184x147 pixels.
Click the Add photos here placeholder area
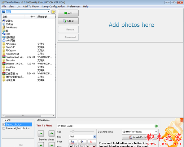131,25
